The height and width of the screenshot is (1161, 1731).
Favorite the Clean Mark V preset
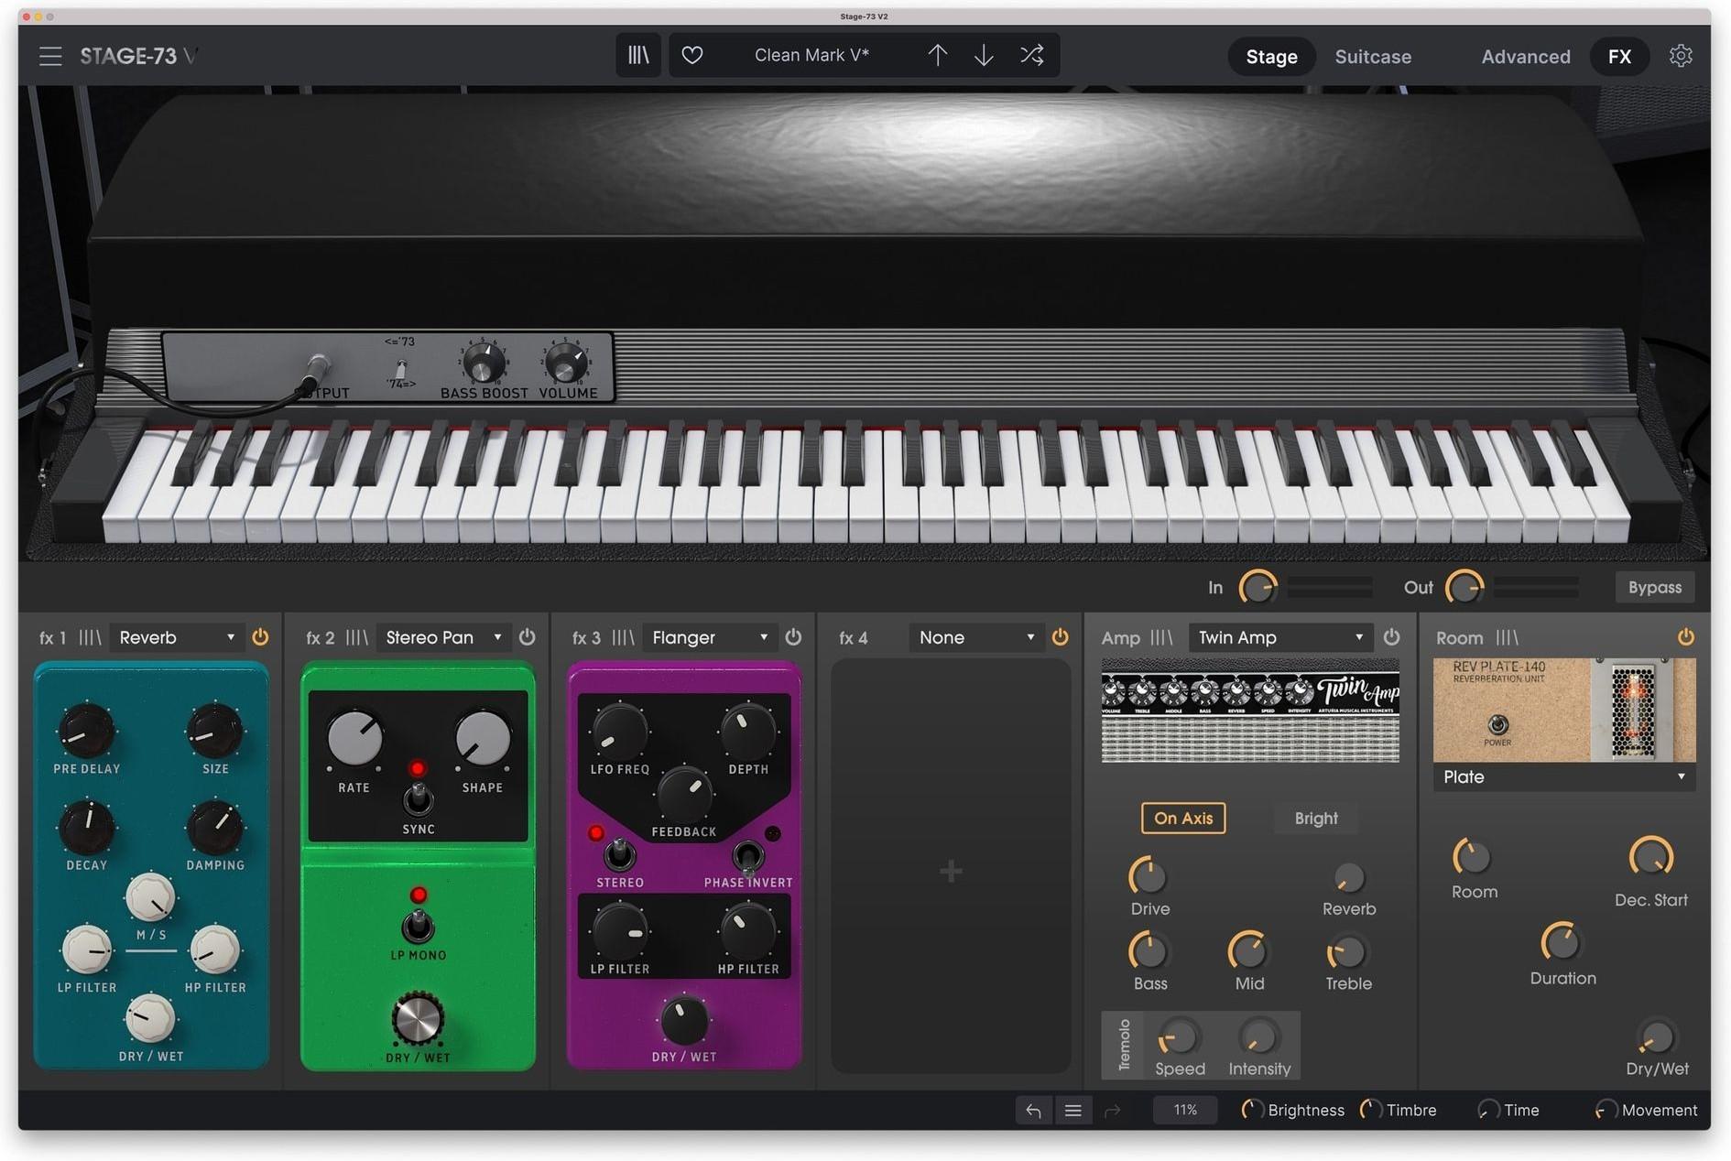pyautogui.click(x=693, y=55)
